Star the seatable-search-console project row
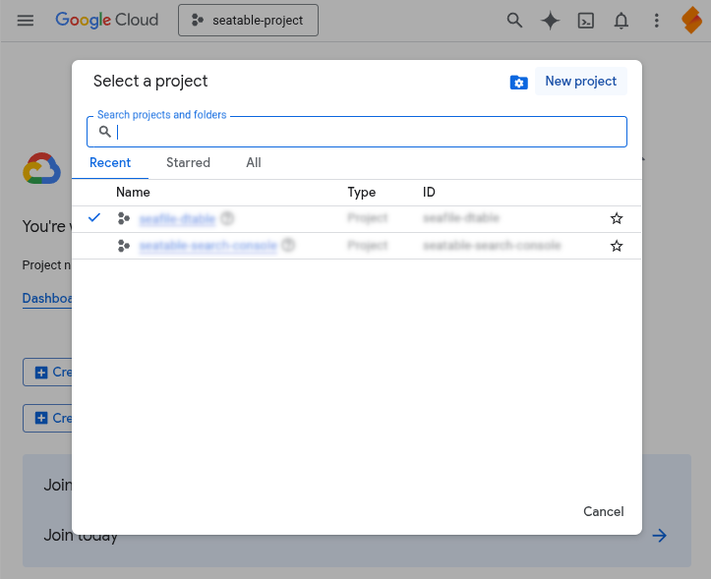 (617, 246)
